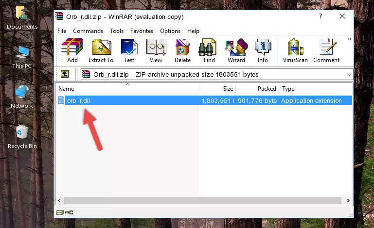Click the 901,776 packed size cell
This screenshot has height=228, width=374.
pyautogui.click(x=257, y=101)
